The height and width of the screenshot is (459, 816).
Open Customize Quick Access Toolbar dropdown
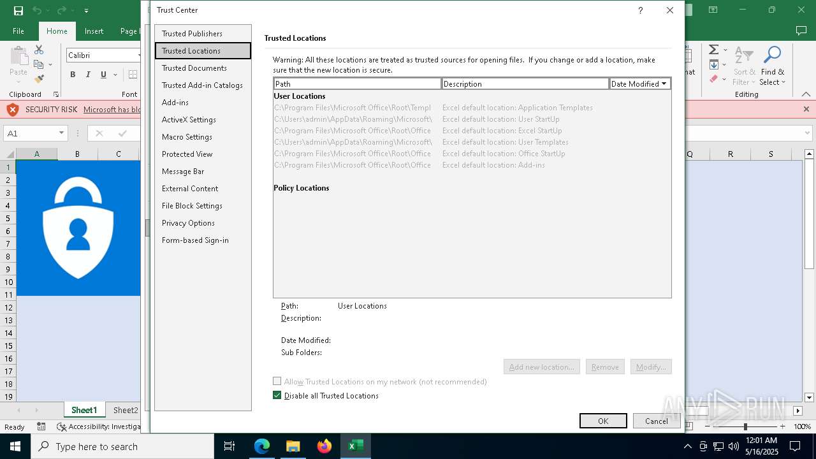point(86,11)
